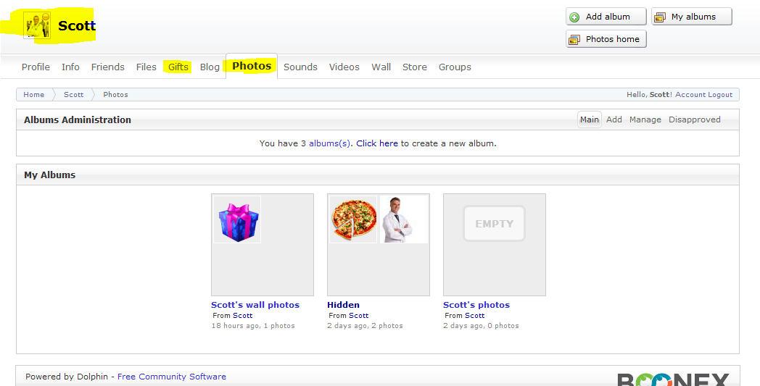Click the Logout link
The height and width of the screenshot is (386, 760).
pyautogui.click(x=720, y=95)
